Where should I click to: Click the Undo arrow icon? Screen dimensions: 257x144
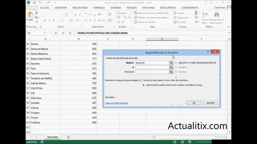coord(40,3)
